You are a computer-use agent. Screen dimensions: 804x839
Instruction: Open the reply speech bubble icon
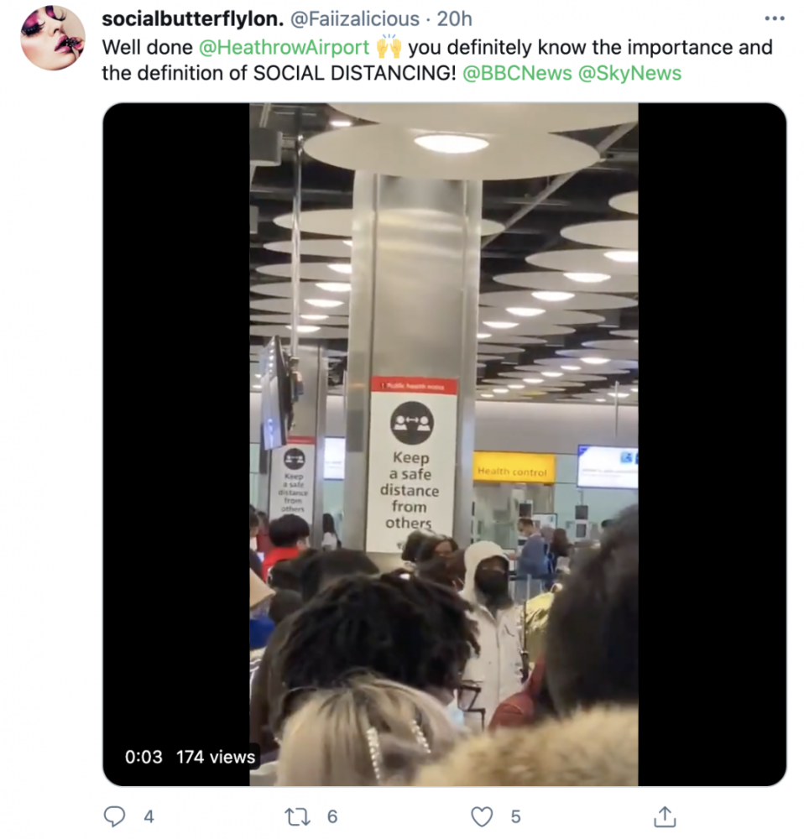pos(114,816)
